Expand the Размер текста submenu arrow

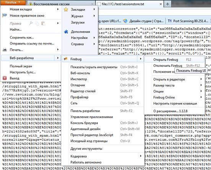[x=201, y=85]
